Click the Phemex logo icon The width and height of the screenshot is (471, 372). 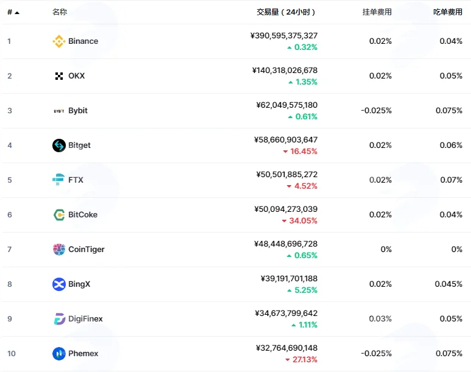[59, 354]
